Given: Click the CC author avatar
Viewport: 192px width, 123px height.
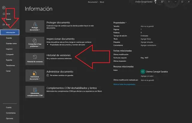Looking at the screenshot, I should tap(142, 72).
